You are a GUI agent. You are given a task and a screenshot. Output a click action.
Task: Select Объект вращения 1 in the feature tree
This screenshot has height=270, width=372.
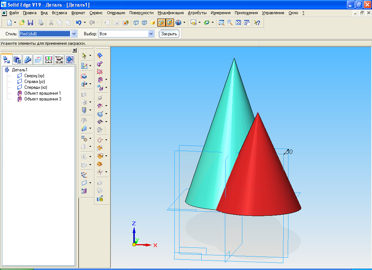[43, 93]
